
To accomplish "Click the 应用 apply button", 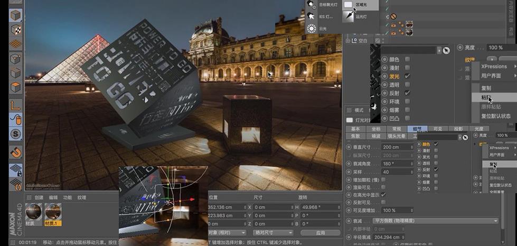I will click(x=321, y=232).
